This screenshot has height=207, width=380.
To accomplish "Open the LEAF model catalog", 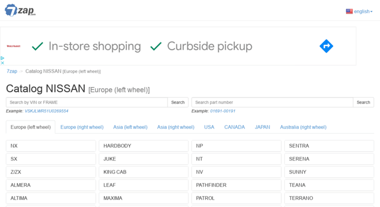I will point(144,185).
